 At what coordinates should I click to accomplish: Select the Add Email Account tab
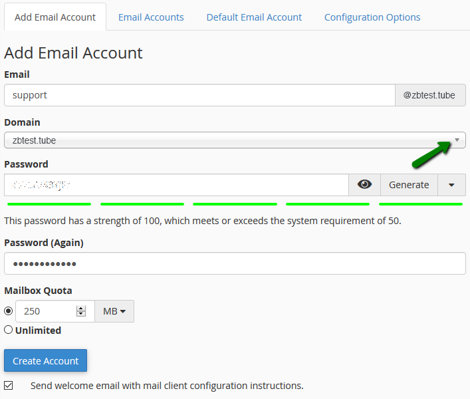tap(55, 17)
